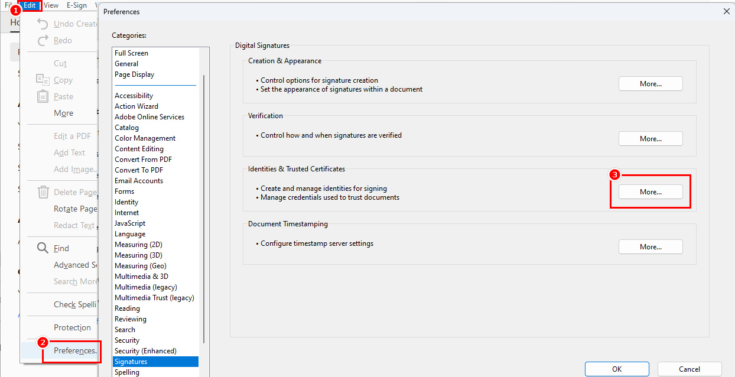Open More under Verification
Image resolution: width=735 pixels, height=377 pixels.
pyautogui.click(x=650, y=138)
